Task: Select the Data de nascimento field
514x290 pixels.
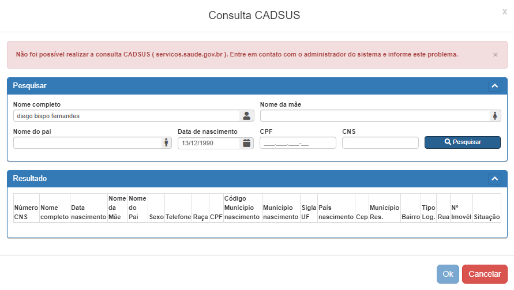Action: click(x=208, y=142)
